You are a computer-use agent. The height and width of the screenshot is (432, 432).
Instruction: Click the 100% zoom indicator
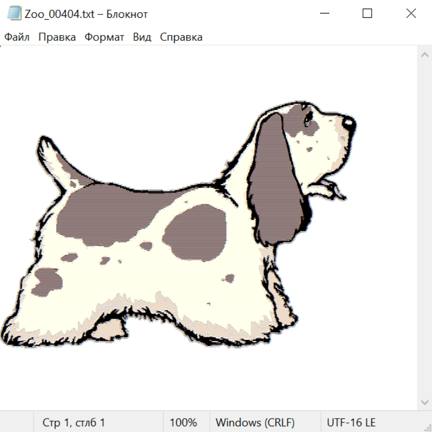183,422
